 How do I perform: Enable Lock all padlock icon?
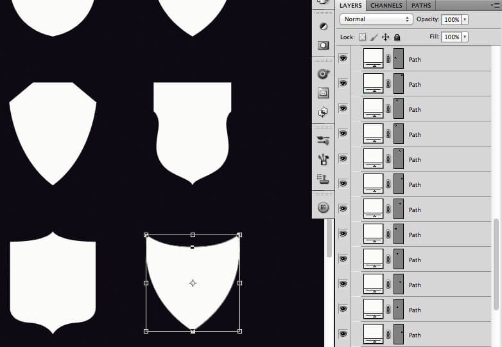tap(397, 37)
